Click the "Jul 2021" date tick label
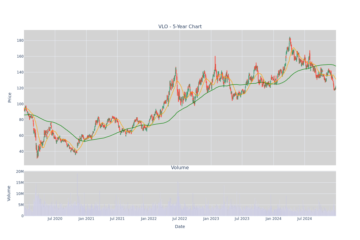360x240 pixels. click(x=117, y=219)
